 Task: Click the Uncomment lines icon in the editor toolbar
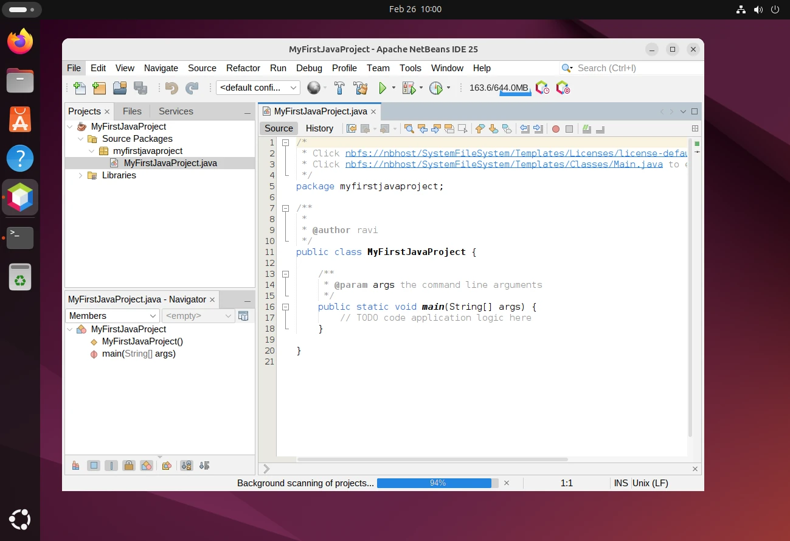(600, 128)
